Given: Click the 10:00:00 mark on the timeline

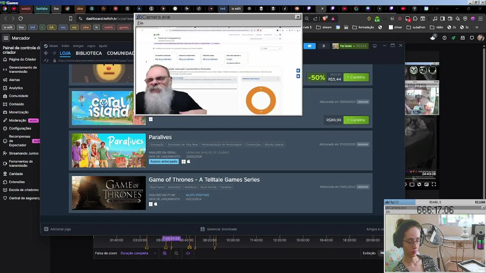Looking at the screenshot, I should click(233, 240).
